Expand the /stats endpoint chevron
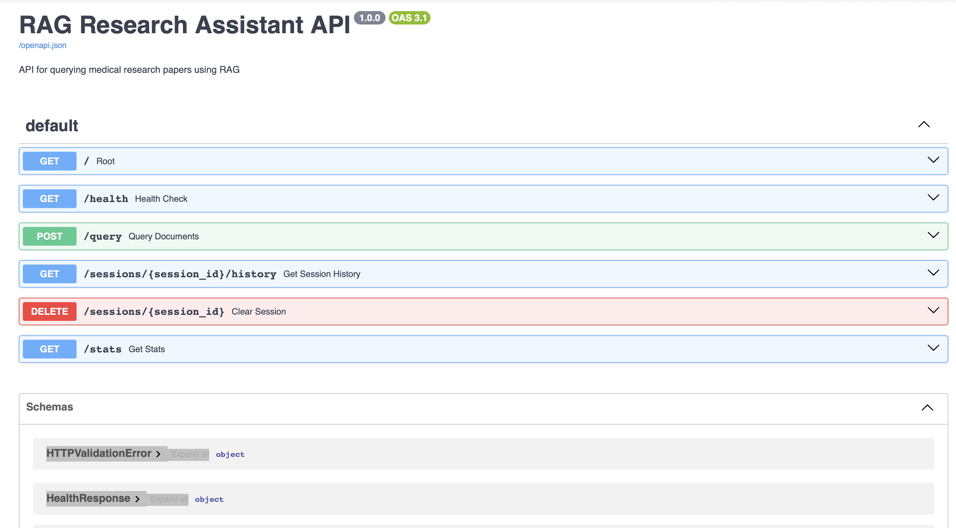Screen dimensions: 956x528 933,348
